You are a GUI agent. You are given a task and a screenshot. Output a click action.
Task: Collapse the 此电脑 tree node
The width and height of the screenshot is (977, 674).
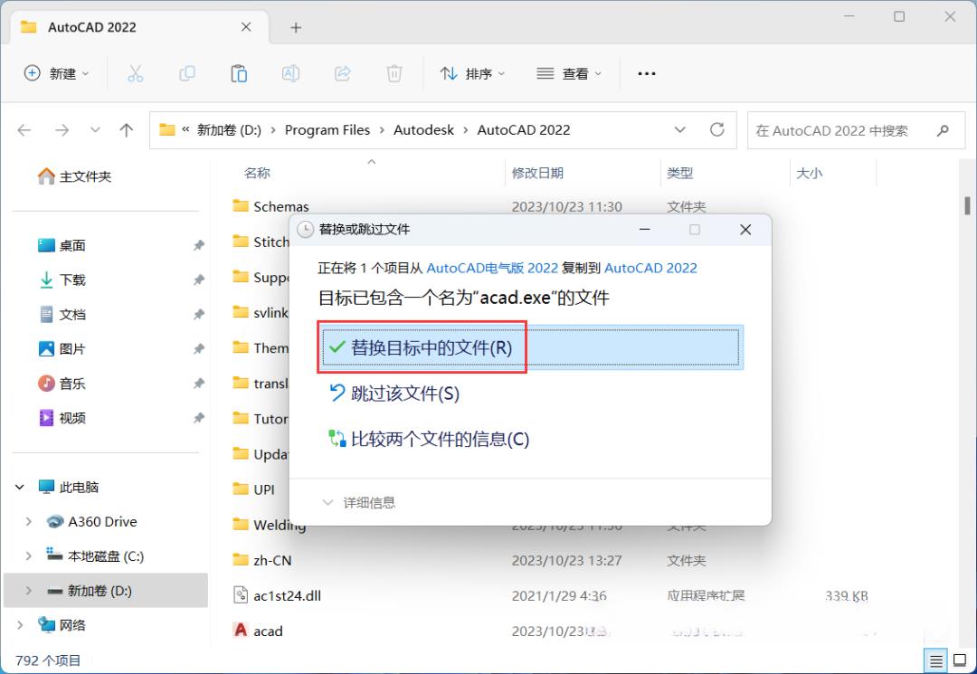point(20,487)
